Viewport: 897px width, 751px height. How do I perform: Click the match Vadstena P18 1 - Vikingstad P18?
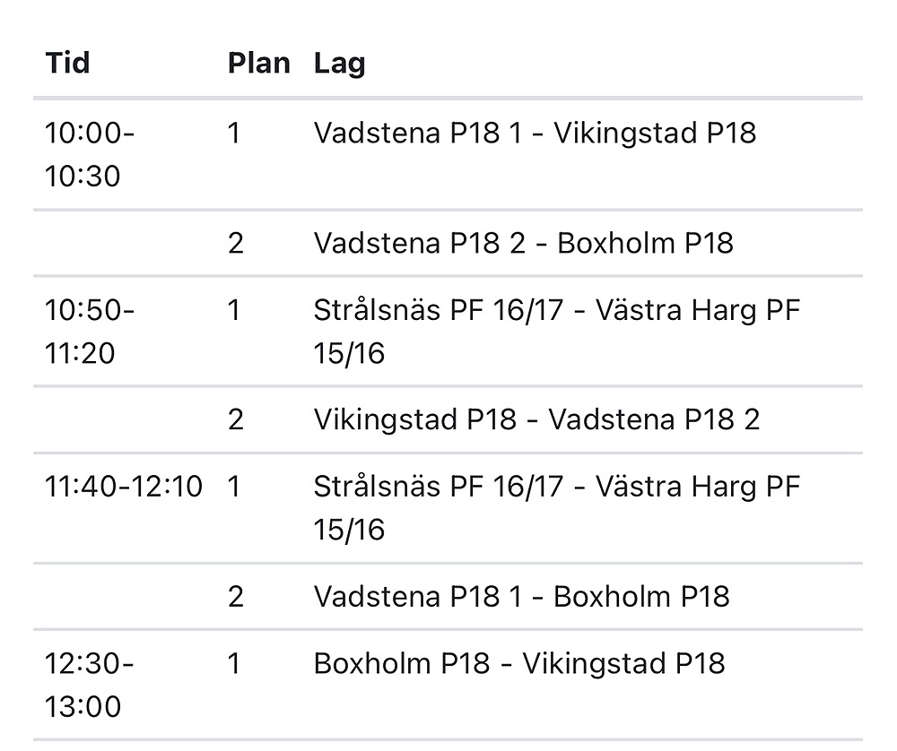(535, 133)
